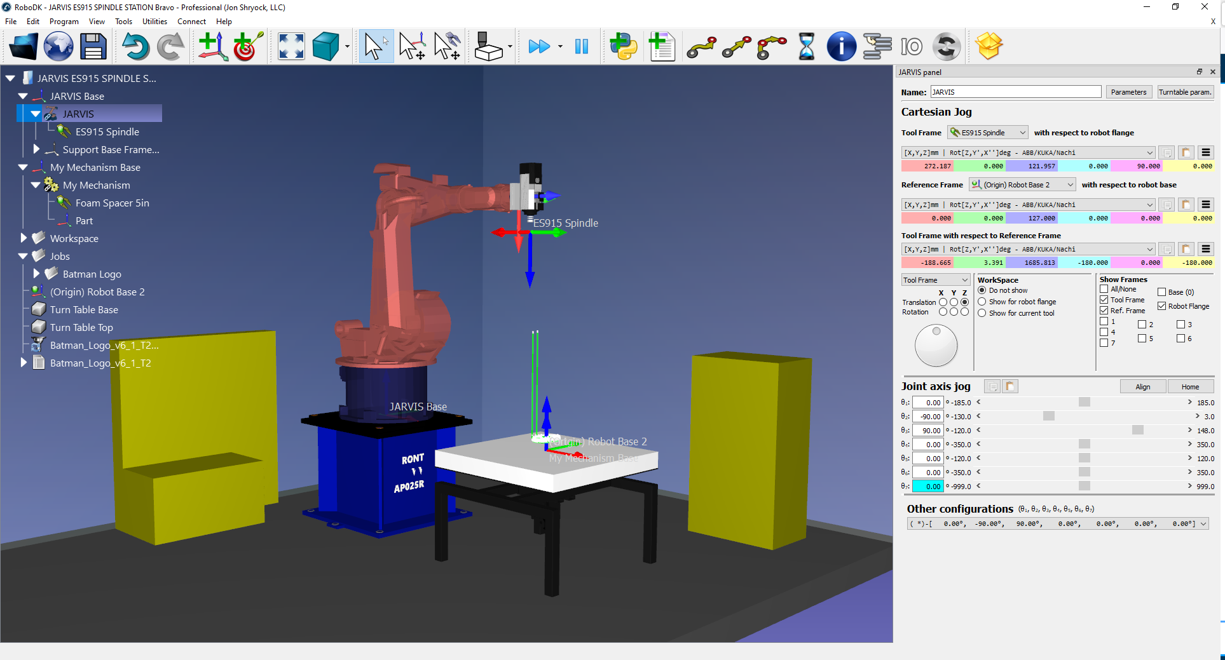Click the Fit All view icon
The height and width of the screenshot is (660, 1225).
pyautogui.click(x=291, y=46)
